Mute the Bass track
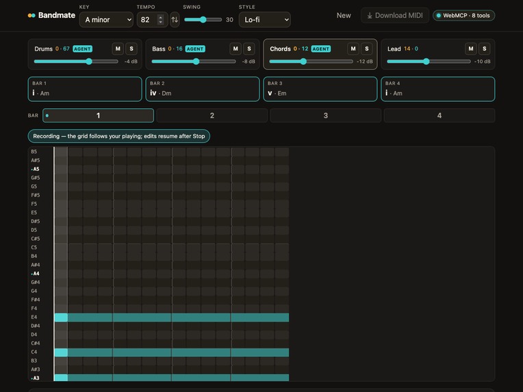Image resolution: width=523 pixels, height=392 pixels. 235,49
